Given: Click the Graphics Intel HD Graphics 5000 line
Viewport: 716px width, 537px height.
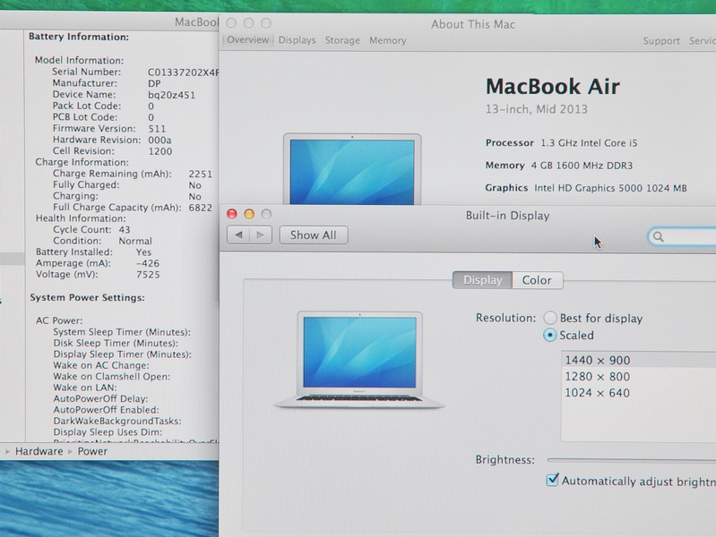Looking at the screenshot, I should tap(586, 188).
